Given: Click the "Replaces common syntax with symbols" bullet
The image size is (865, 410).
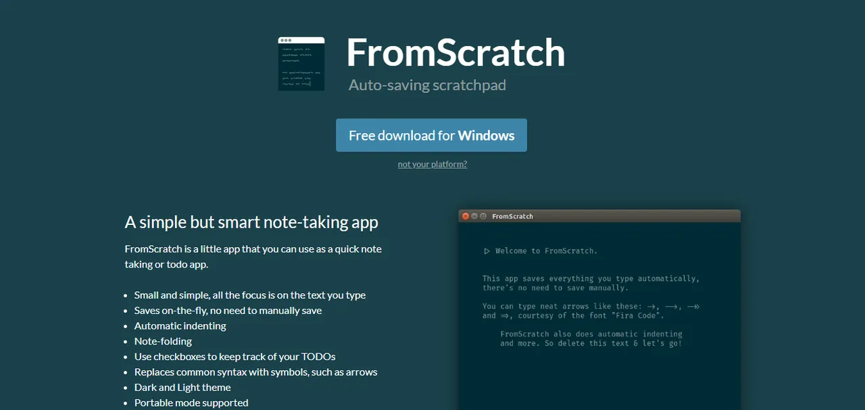Looking at the screenshot, I should 256,372.
